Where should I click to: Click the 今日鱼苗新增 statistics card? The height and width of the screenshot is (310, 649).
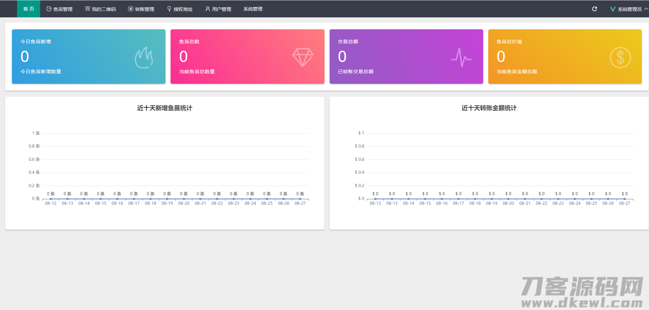(89, 57)
